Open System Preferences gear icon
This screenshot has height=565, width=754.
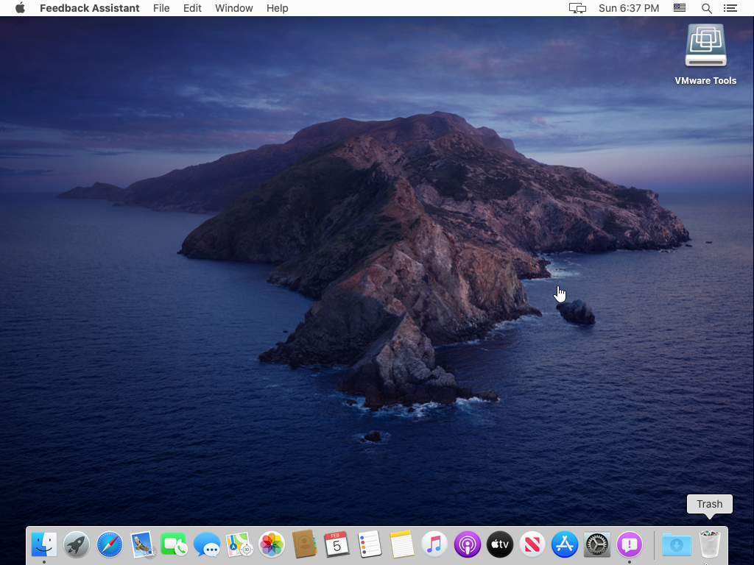point(597,544)
